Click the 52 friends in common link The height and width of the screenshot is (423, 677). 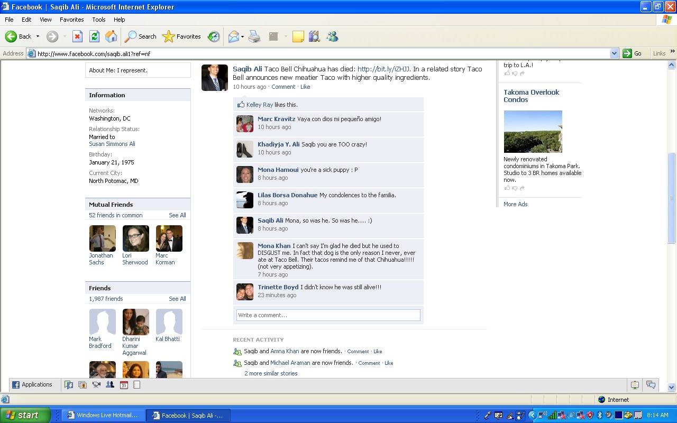pyautogui.click(x=116, y=215)
